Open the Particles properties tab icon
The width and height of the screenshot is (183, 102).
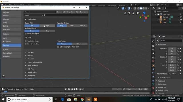pyautogui.click(x=153, y=73)
